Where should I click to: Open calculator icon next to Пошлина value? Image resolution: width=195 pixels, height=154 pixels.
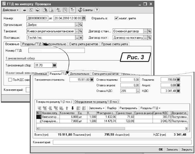pyautogui.click(x=178, y=80)
